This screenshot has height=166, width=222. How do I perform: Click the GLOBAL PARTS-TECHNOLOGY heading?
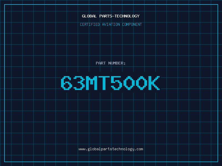coord(111,16)
